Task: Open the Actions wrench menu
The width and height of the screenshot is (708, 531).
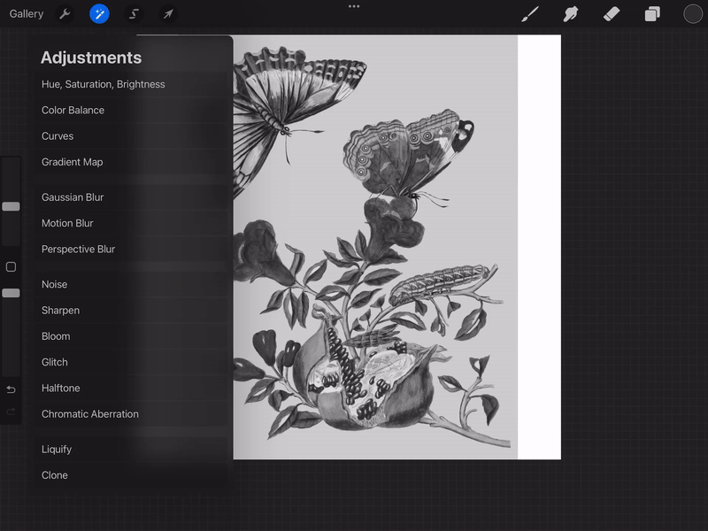Action: coord(65,14)
